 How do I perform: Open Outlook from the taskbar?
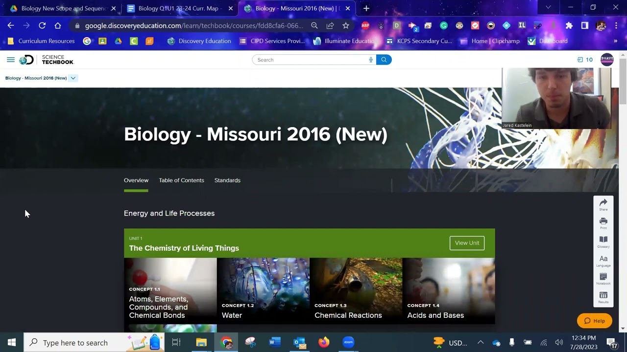pyautogui.click(x=299, y=342)
